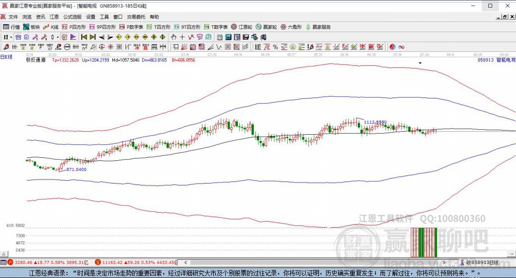Click the 极反通道 indicator label
The height and width of the screenshot is (278, 516).
pos(36,60)
